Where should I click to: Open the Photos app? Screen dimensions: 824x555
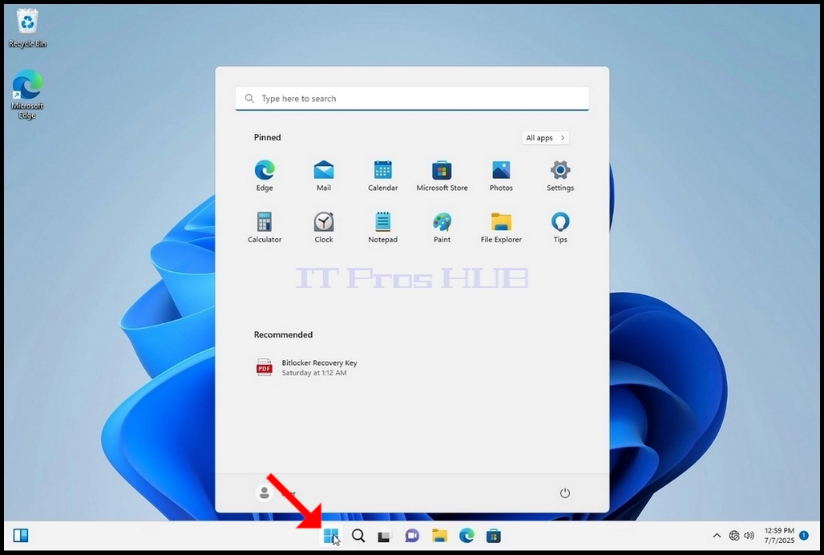pos(501,176)
